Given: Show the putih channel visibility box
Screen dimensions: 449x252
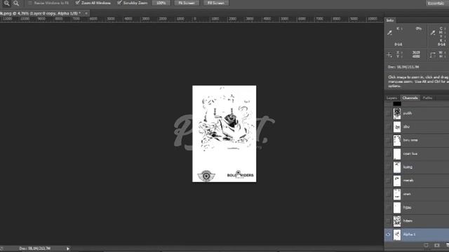Looking at the screenshot, I should tap(388, 113).
